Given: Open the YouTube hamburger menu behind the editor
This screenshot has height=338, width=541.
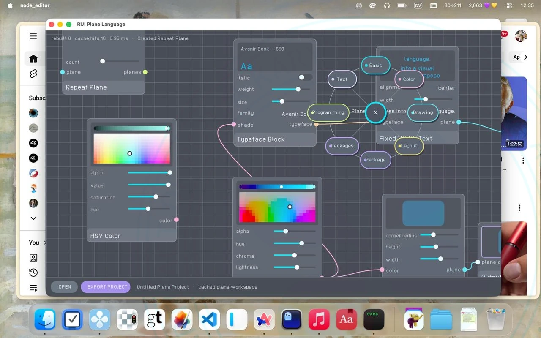Looking at the screenshot, I should 33,36.
